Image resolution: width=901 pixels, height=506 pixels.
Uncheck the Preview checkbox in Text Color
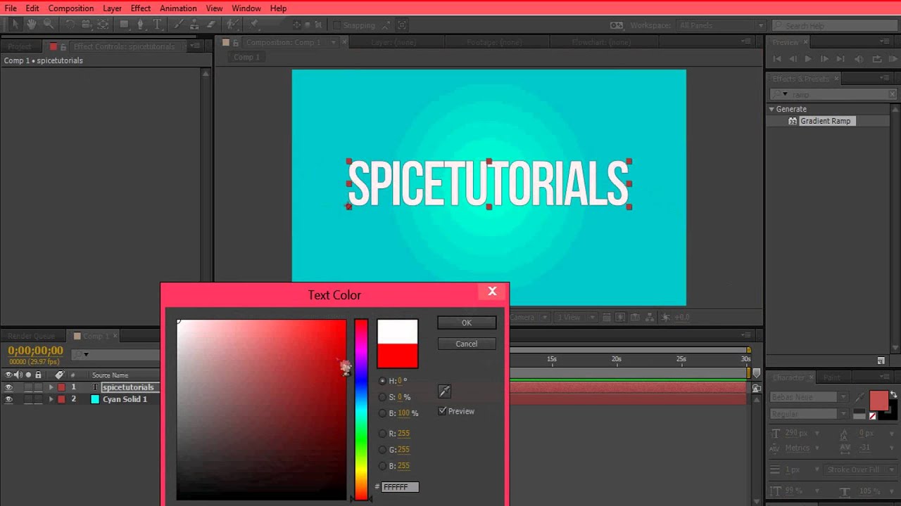tap(442, 411)
